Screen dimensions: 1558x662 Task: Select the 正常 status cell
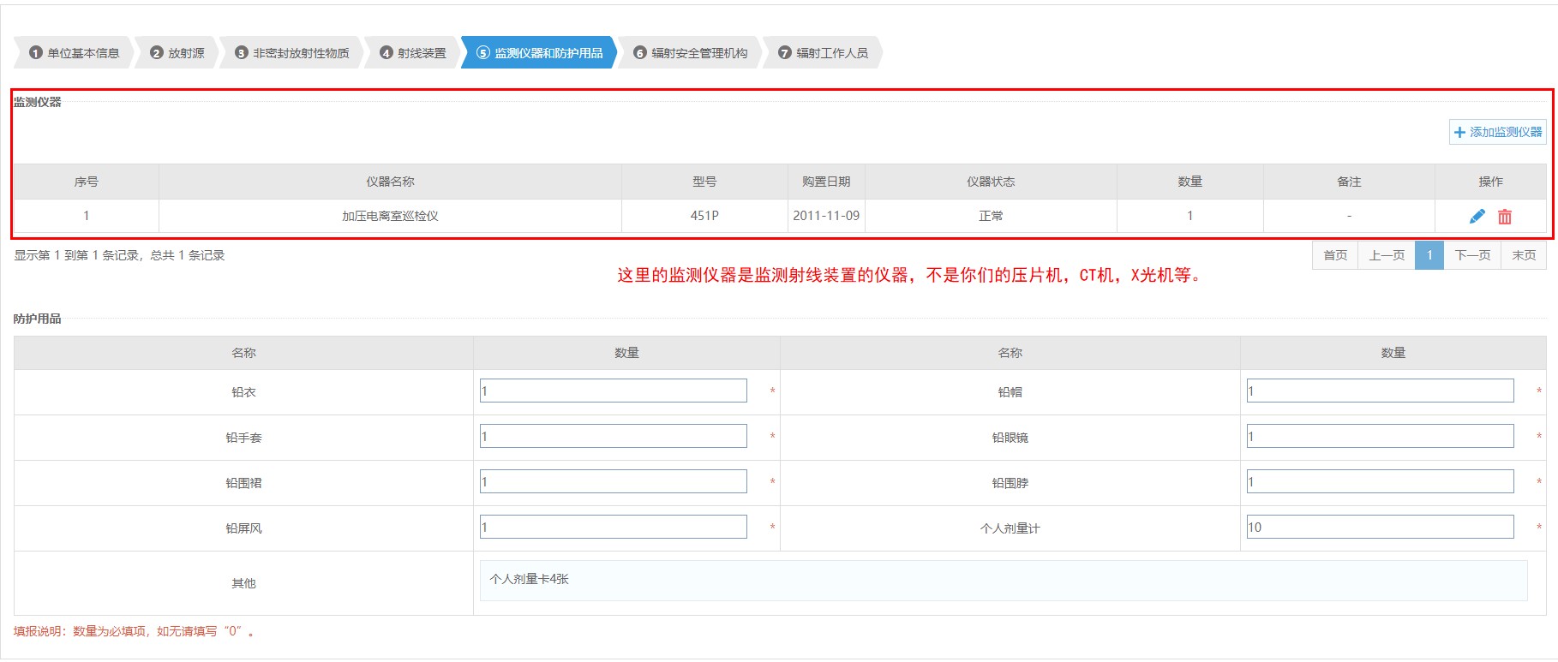(991, 216)
